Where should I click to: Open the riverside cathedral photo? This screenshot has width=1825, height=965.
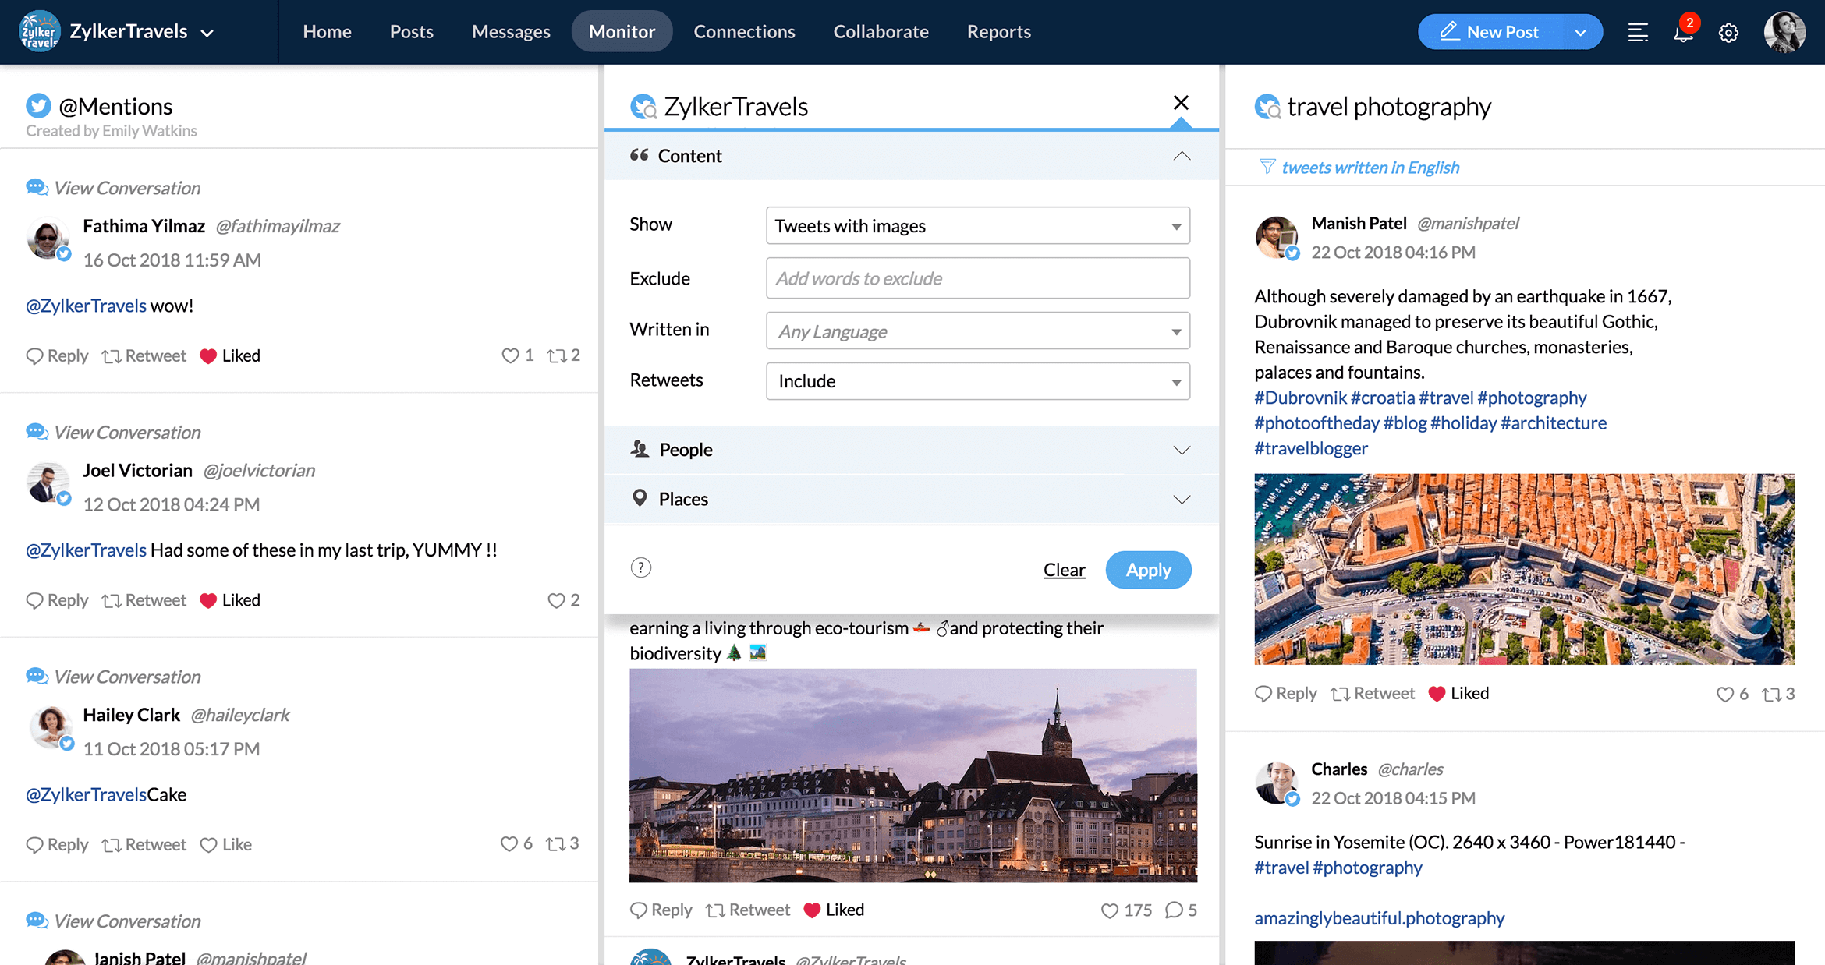[912, 775]
